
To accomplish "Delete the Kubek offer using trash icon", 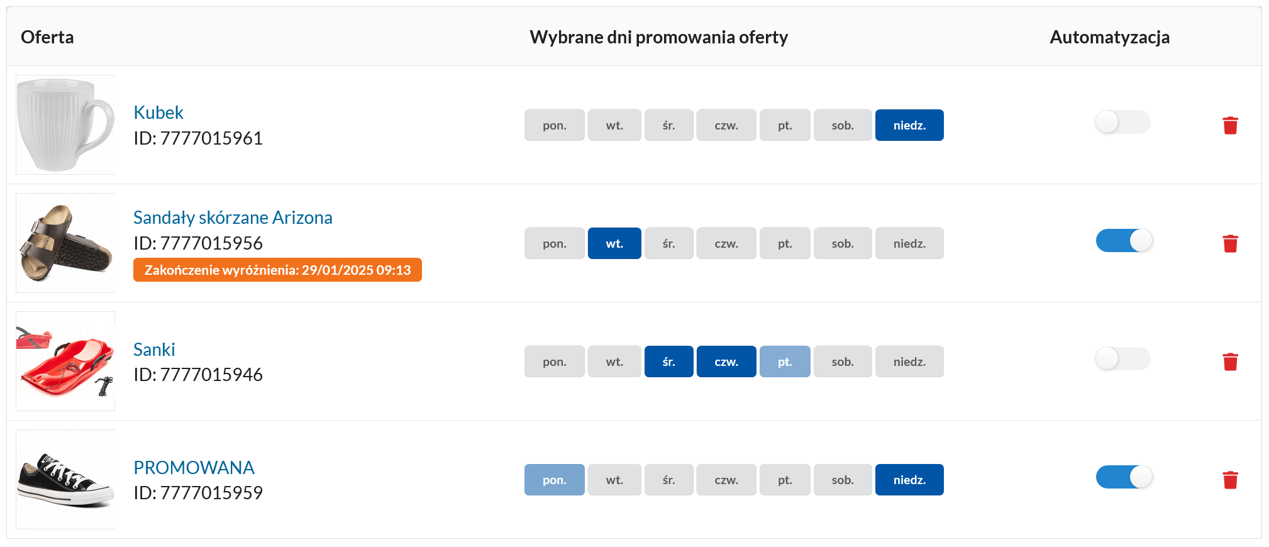I will 1231,125.
